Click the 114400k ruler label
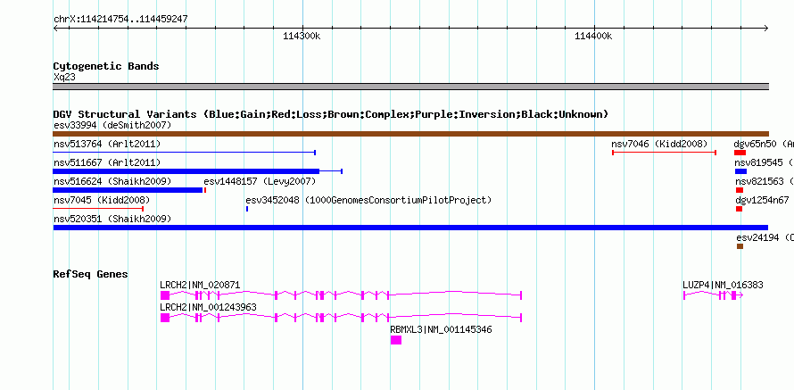Viewport: 794px width, 390px height. 593,36
